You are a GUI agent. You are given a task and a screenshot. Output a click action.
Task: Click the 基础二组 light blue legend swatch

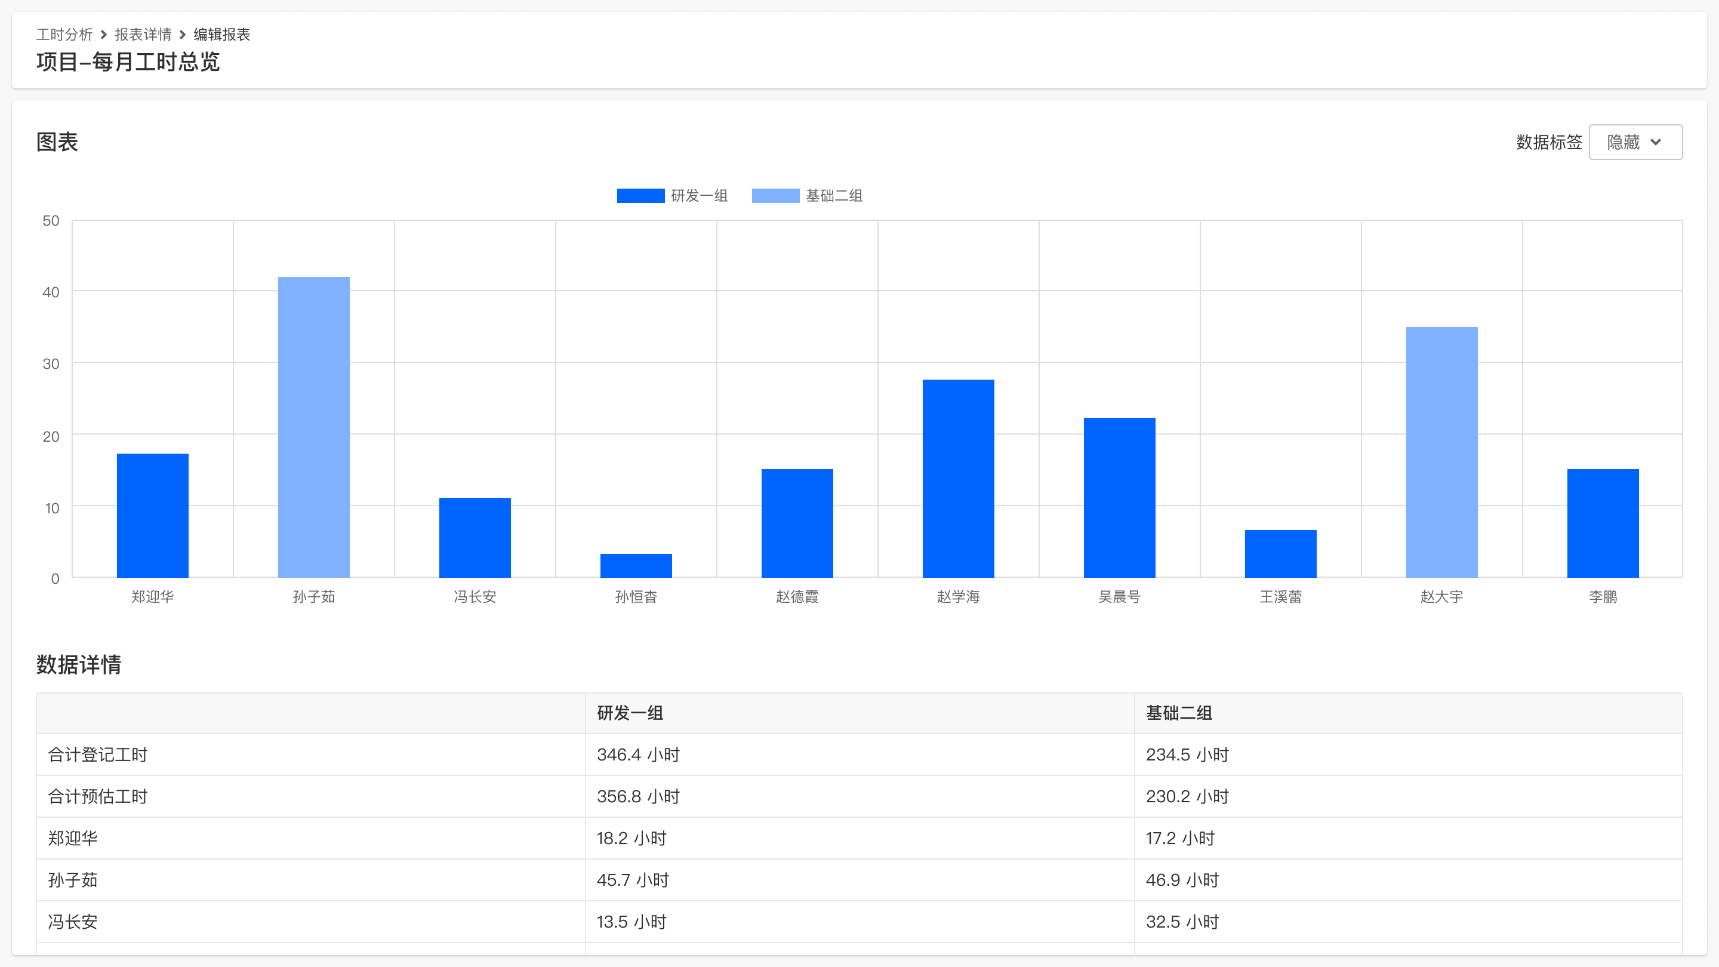click(775, 196)
